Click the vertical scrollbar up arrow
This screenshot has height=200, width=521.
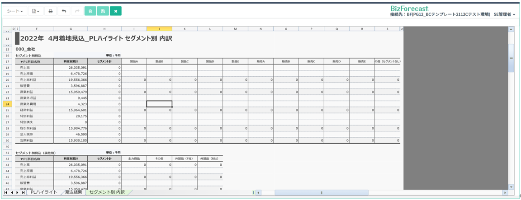click(x=512, y=29)
